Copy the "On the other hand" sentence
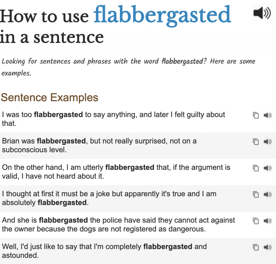 tap(256, 168)
